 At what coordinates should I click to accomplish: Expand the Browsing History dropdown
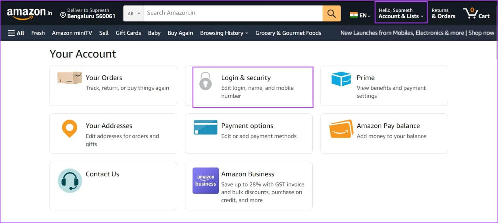[x=224, y=33]
